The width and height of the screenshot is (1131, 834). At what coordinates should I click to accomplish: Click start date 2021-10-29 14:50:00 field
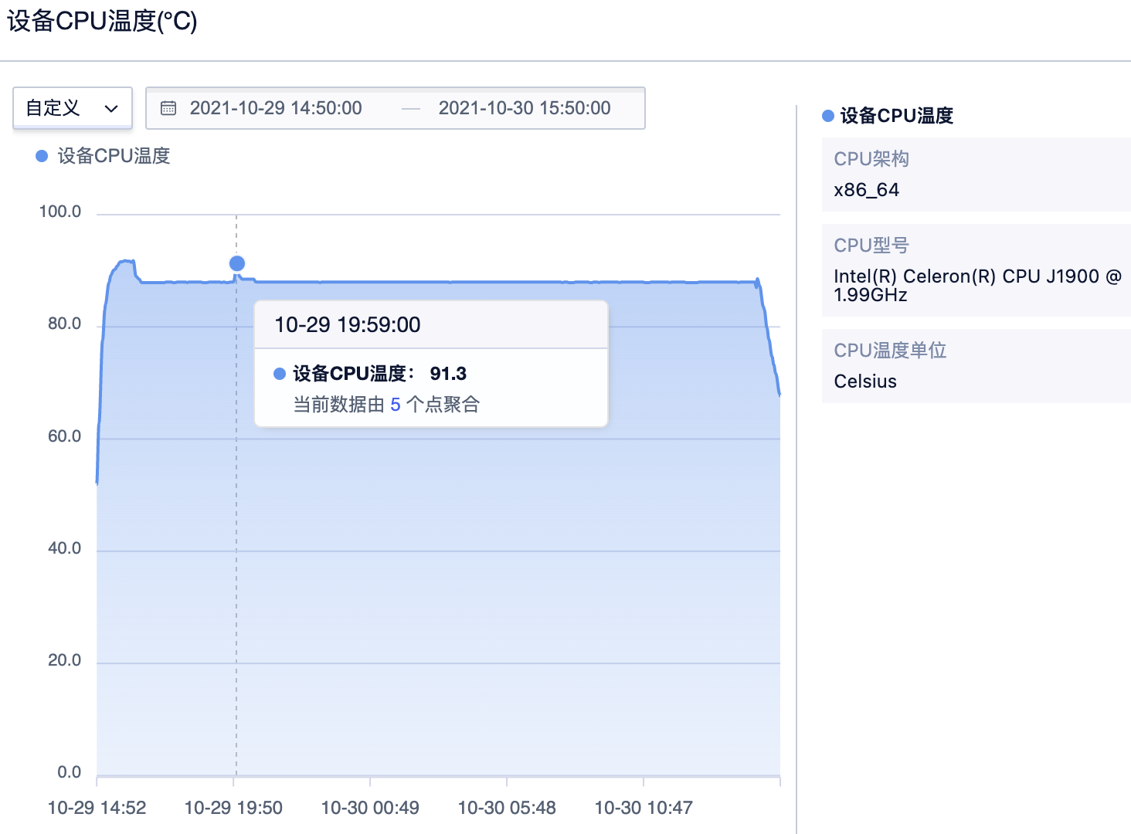(x=276, y=108)
